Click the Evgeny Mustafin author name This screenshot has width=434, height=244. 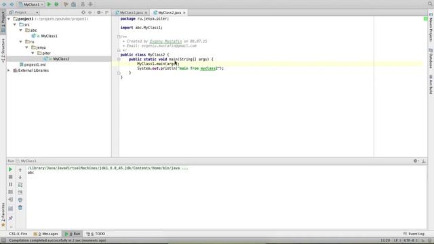165,41
